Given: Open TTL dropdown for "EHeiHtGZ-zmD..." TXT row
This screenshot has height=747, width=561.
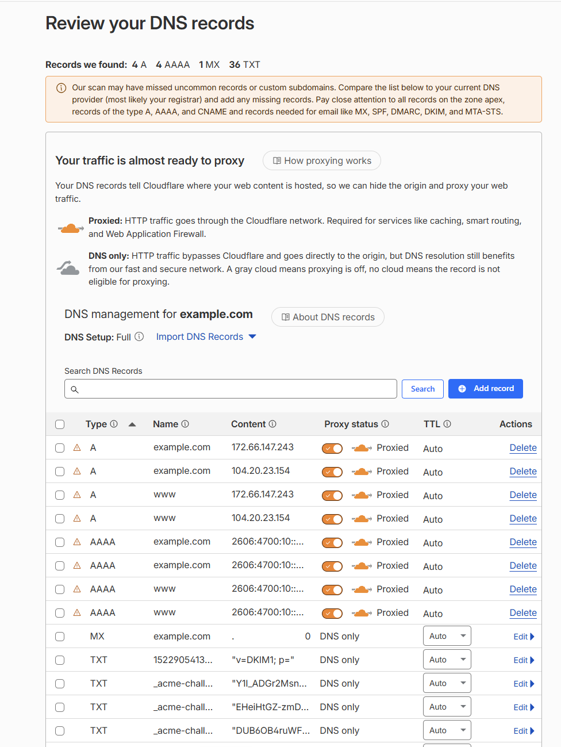Looking at the screenshot, I should 447,707.
